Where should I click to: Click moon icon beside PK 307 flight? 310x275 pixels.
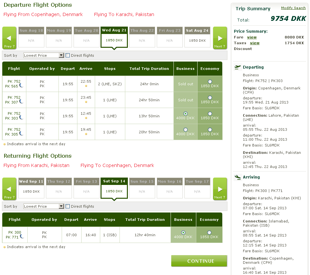pos(21,102)
